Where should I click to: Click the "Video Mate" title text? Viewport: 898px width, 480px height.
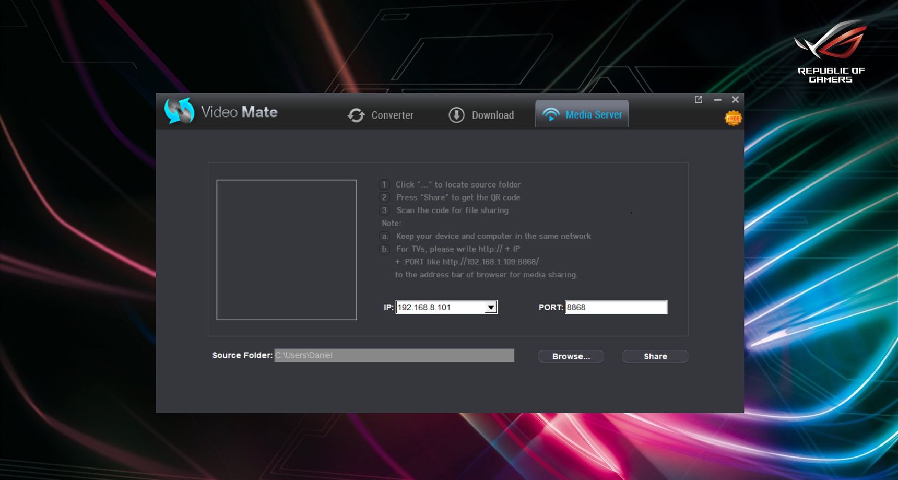click(239, 112)
